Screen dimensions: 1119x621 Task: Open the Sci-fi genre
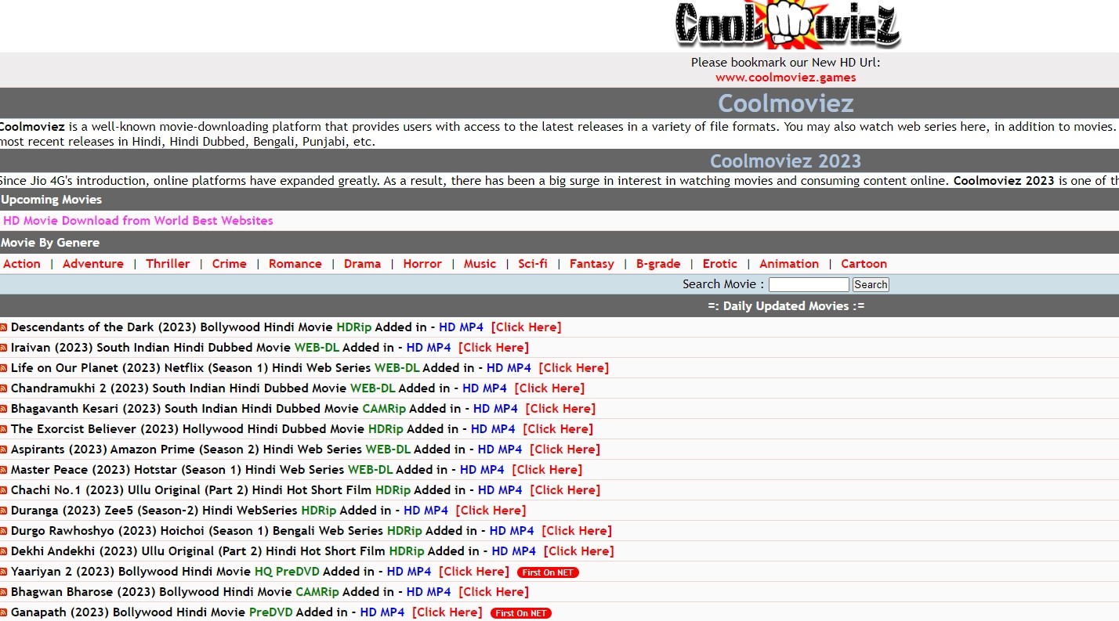533,264
